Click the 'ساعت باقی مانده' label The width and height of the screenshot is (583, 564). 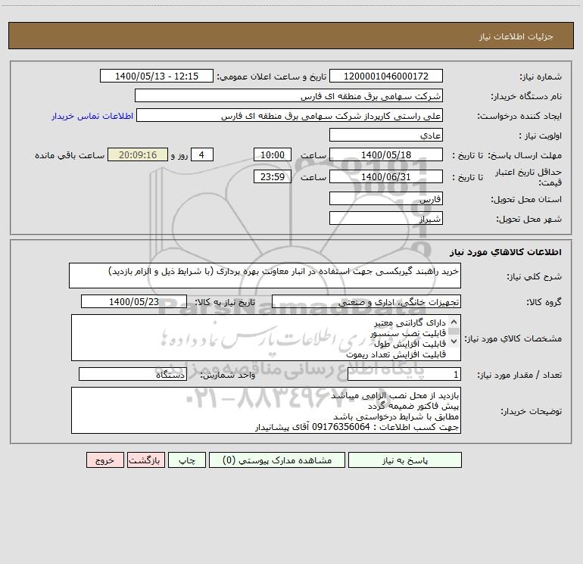[70, 155]
